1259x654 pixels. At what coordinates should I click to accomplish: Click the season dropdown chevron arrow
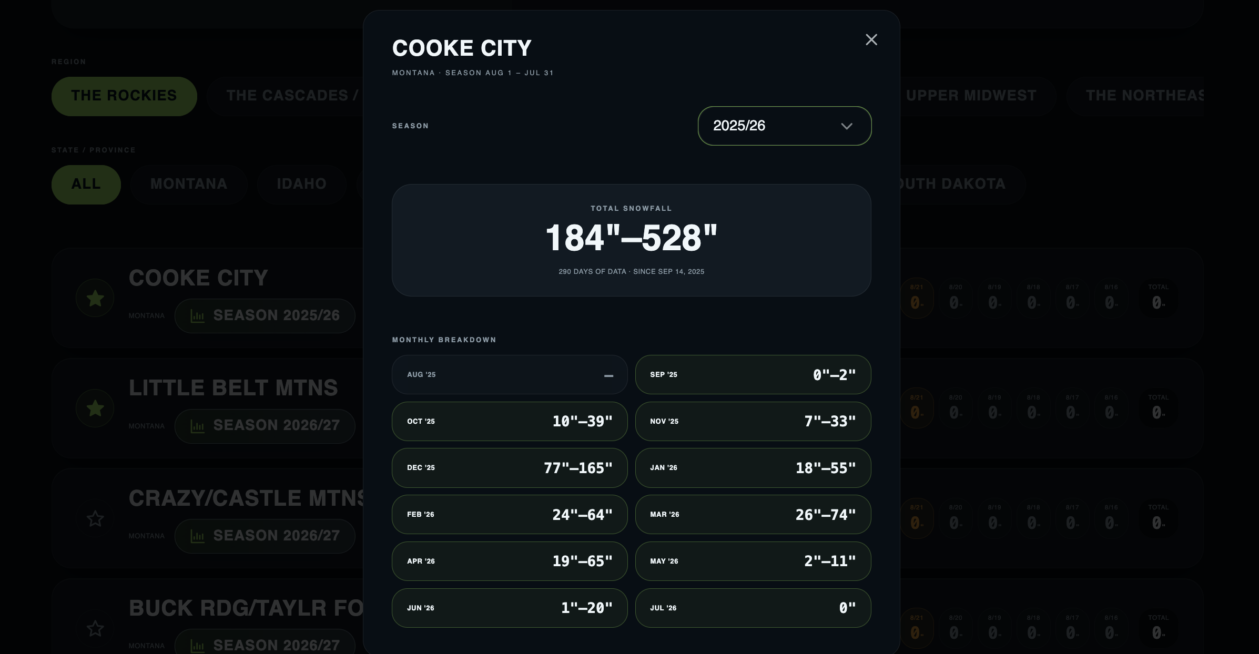846,126
